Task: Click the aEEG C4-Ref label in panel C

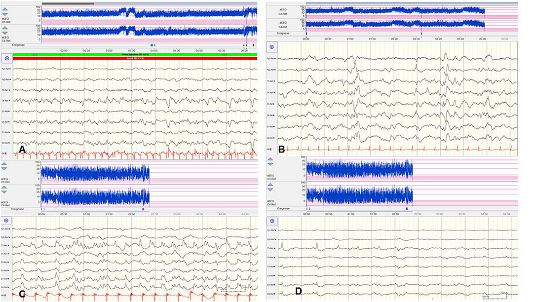Action: (x=6, y=204)
